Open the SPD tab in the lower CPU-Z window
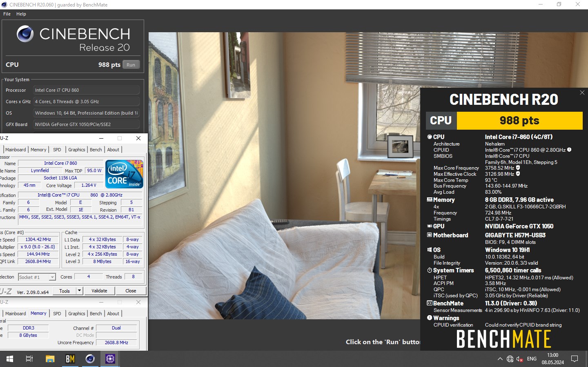588x367 pixels. (x=57, y=314)
